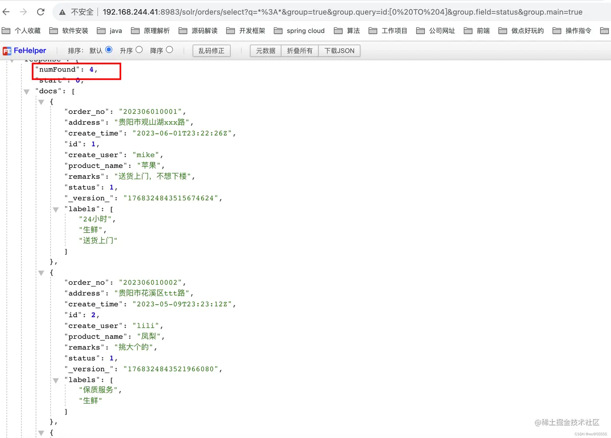Open the 软件安装 bookmark folder
The height and width of the screenshot is (438, 611).
pyautogui.click(x=69, y=31)
